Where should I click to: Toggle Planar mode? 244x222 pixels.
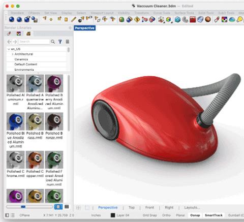pyautogui.click(x=180, y=215)
